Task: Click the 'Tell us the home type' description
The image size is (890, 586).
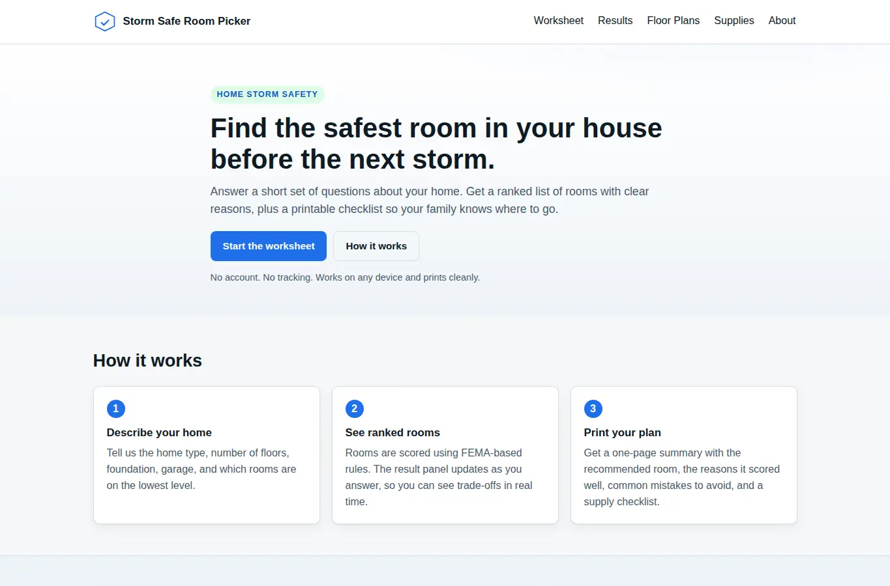Action: point(201,469)
